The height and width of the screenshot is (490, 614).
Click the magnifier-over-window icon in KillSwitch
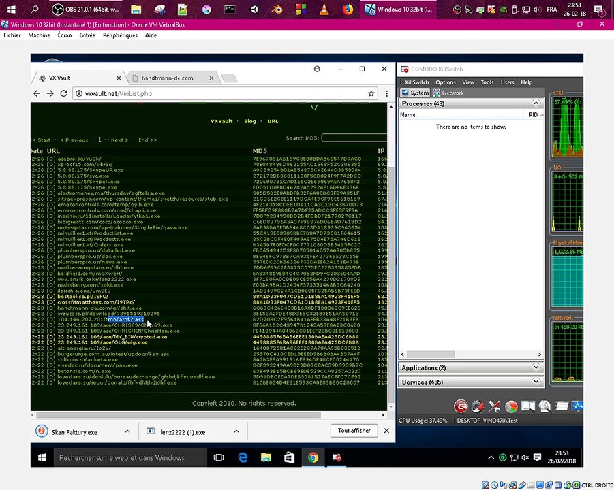click(x=528, y=406)
